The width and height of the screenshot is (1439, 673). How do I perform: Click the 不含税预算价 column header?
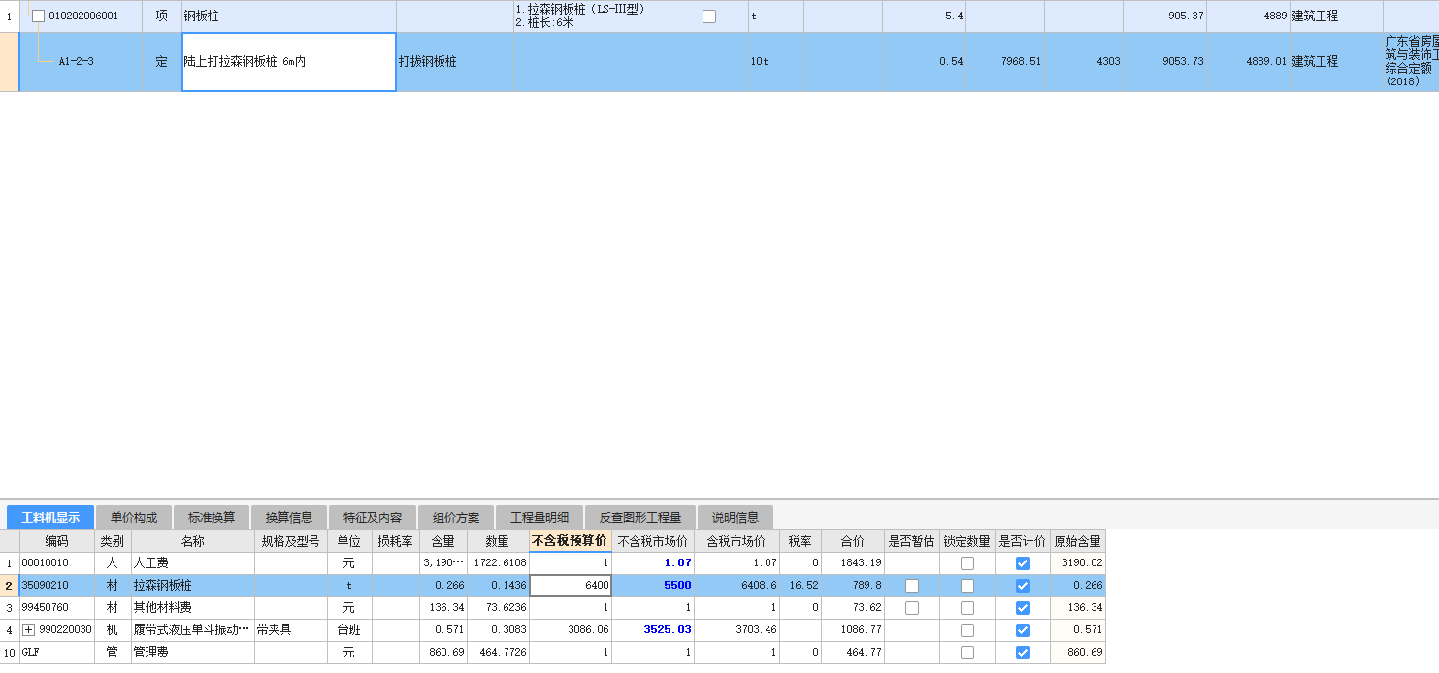[571, 541]
